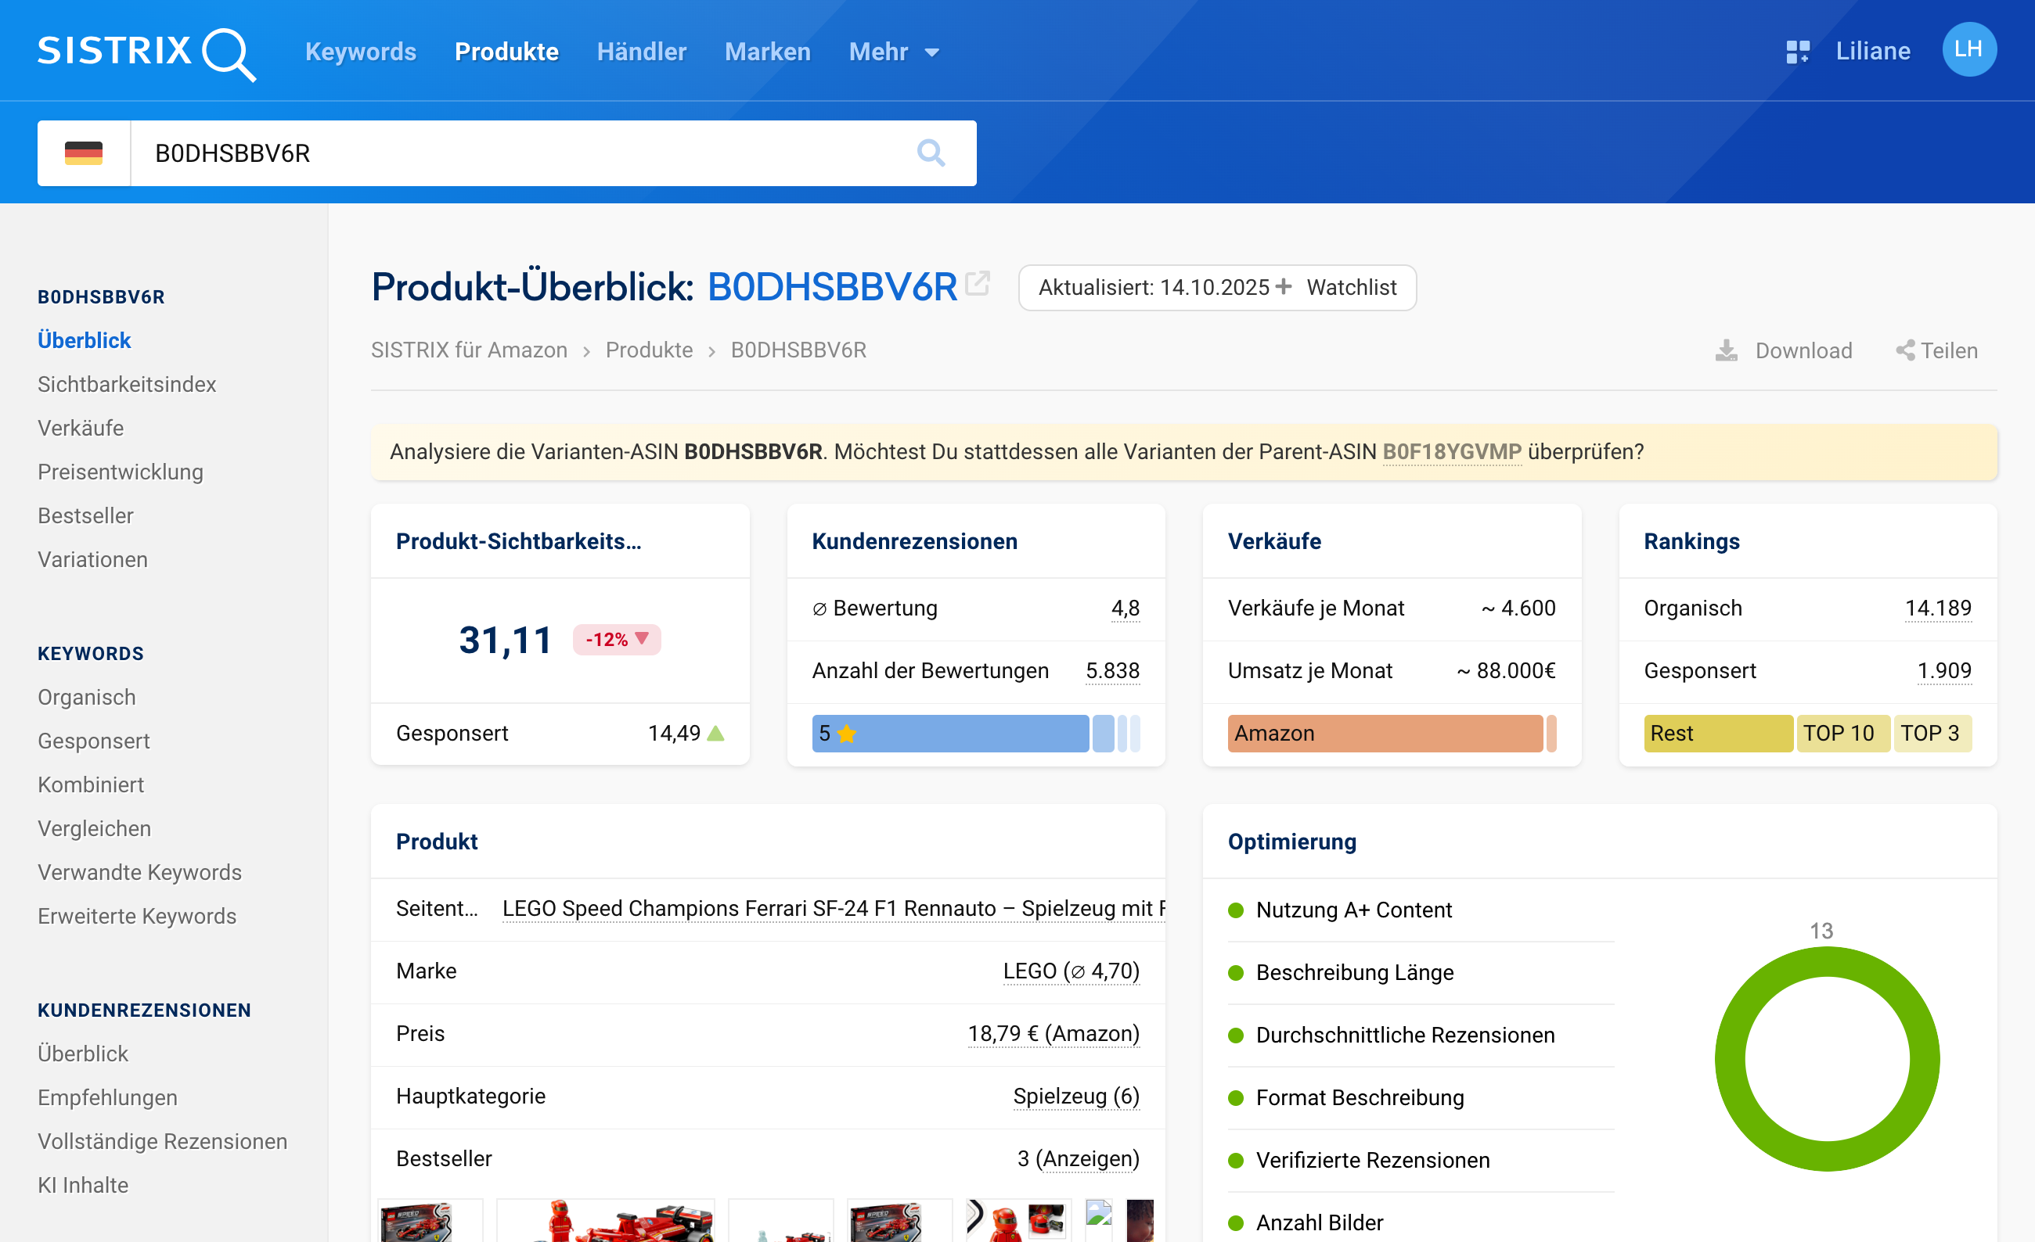The width and height of the screenshot is (2035, 1242).
Task: Click the search magnifier icon in search box
Action: 931,153
